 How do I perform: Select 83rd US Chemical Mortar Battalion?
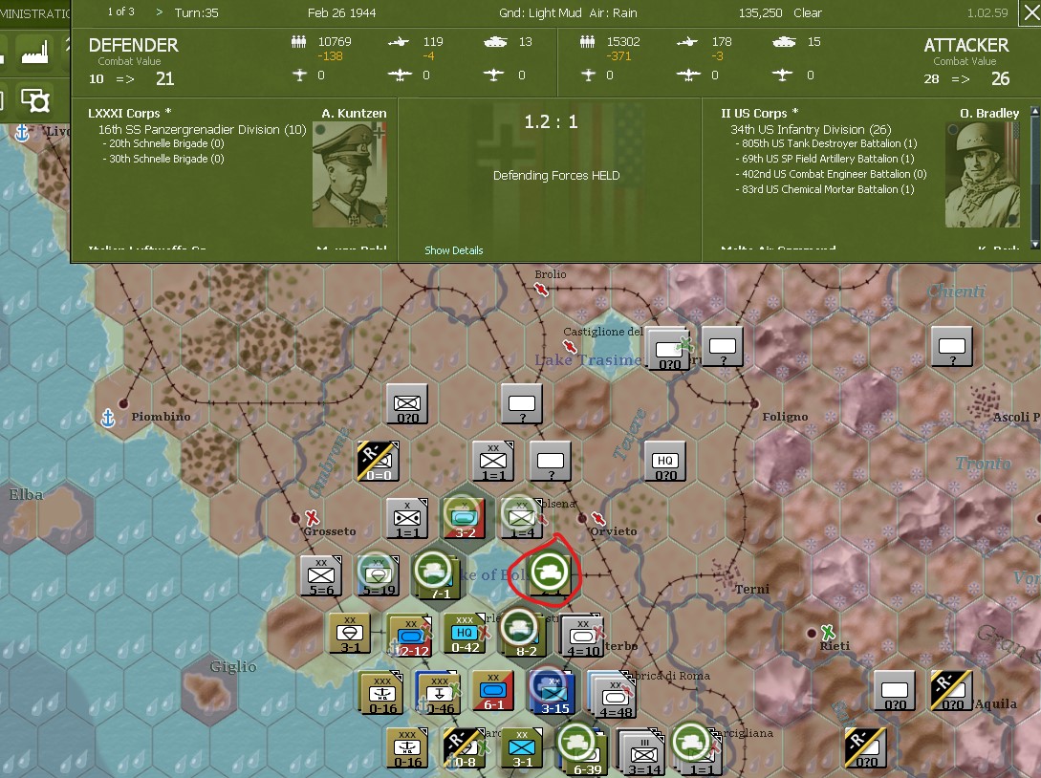(825, 189)
